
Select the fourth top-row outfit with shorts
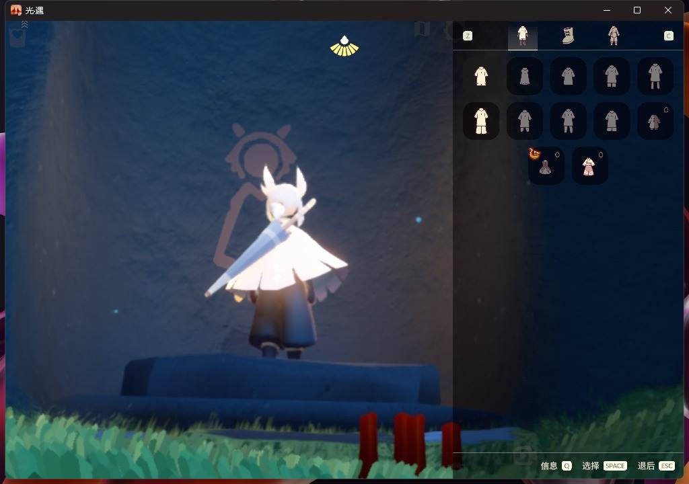[x=612, y=76]
